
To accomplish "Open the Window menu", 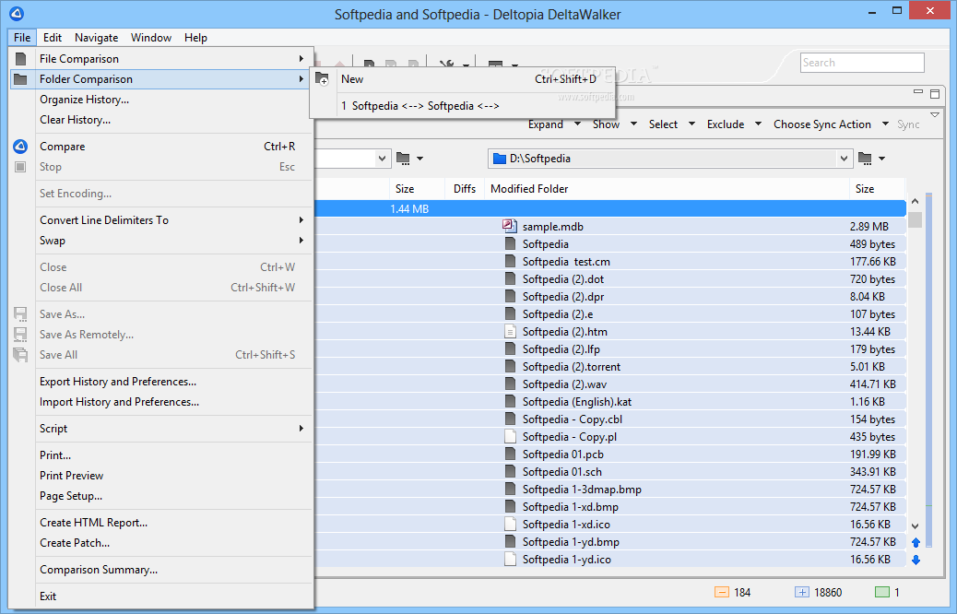I will pyautogui.click(x=151, y=37).
